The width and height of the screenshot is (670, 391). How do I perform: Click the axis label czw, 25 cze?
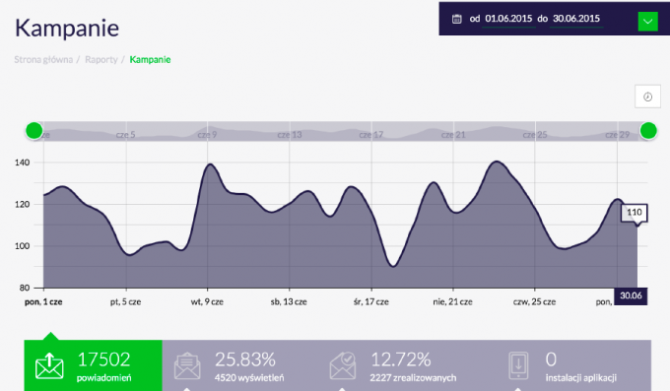[x=534, y=301]
